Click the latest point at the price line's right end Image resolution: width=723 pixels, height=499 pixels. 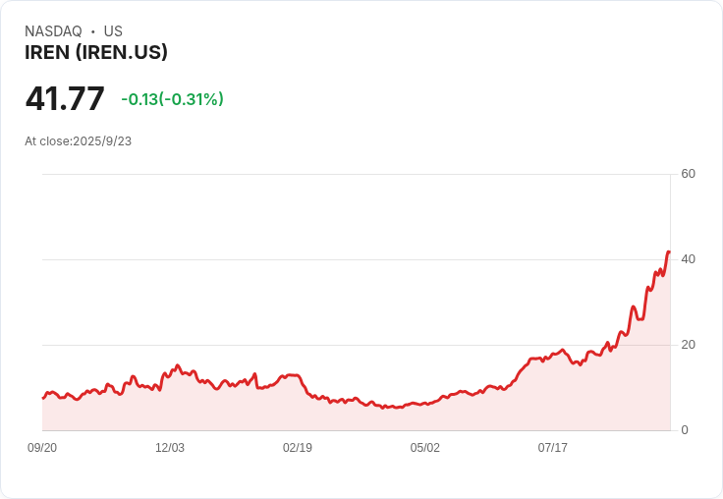pos(669,252)
